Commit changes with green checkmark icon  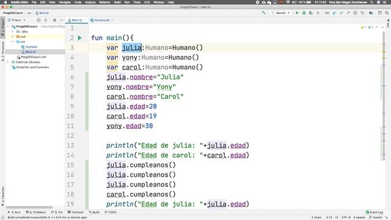tap(342, 13)
